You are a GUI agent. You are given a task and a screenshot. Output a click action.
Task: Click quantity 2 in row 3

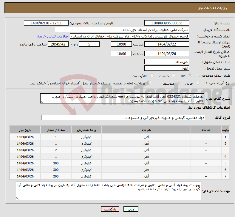(56, 150)
